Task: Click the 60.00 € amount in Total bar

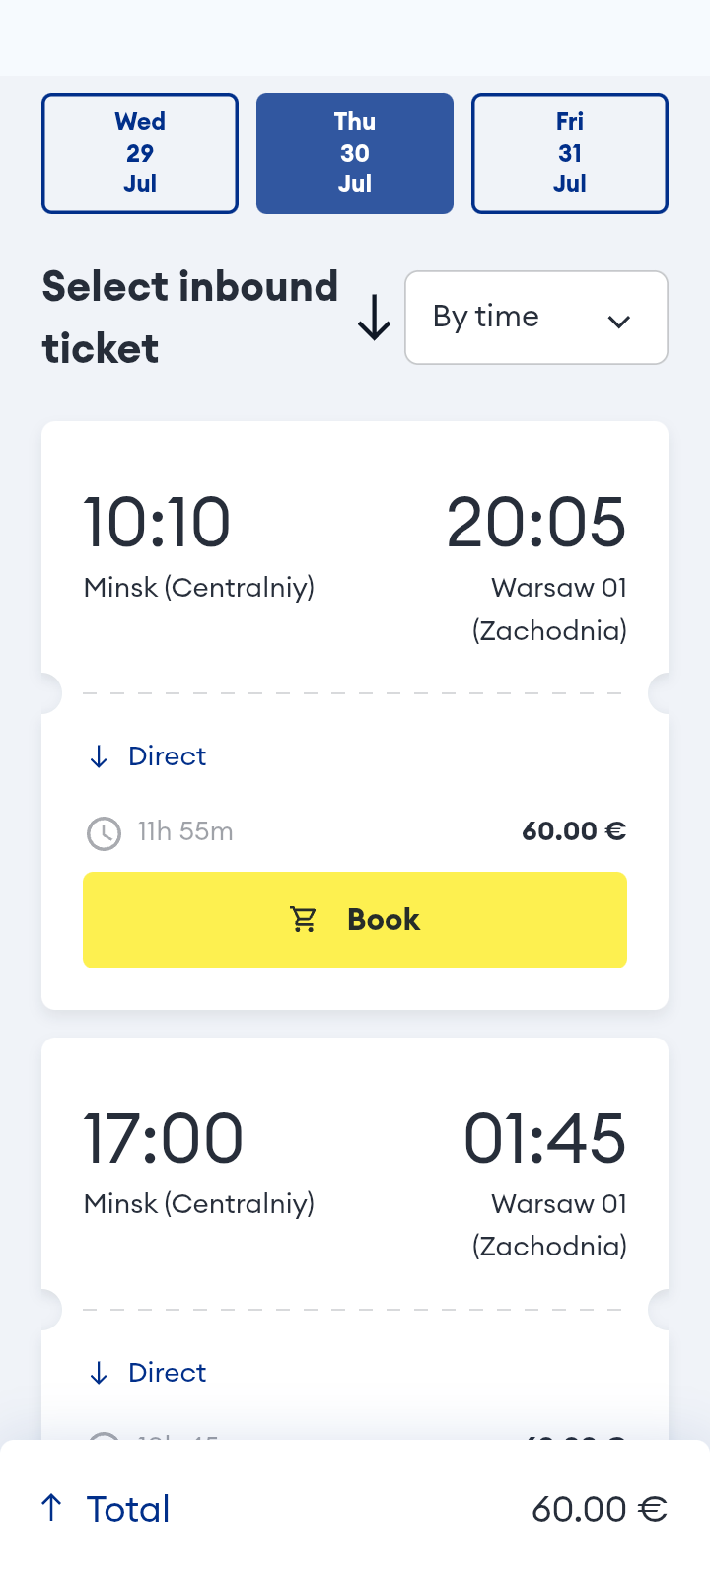Action: (x=599, y=1509)
